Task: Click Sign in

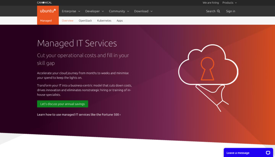Action: click(x=230, y=11)
